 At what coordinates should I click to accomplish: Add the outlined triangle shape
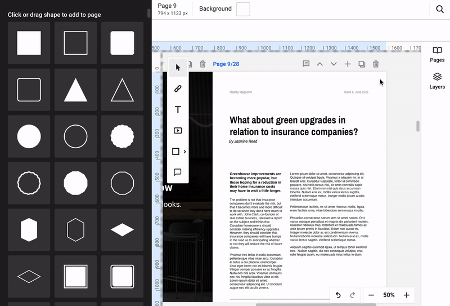tap(122, 90)
